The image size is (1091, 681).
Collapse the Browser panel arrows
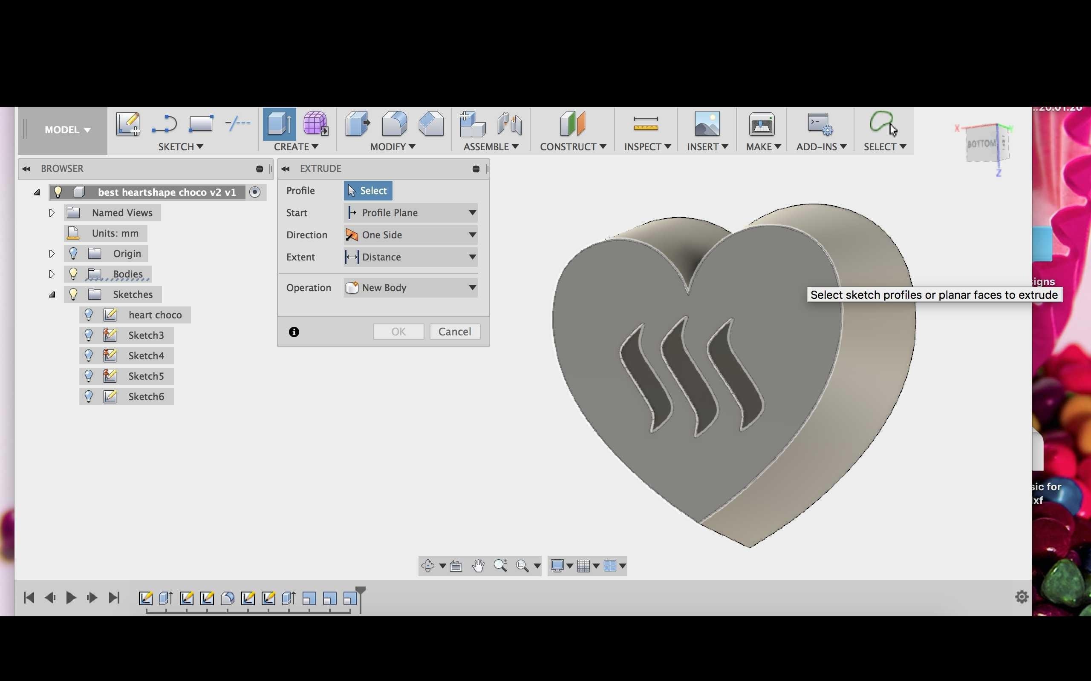coord(26,169)
